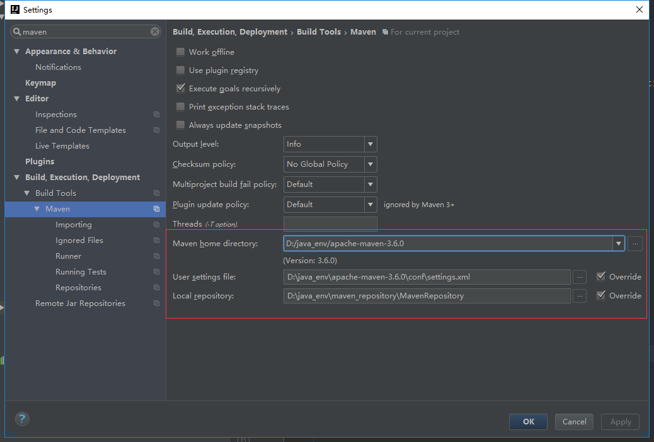This screenshot has height=442, width=654.
Task: Collapse the Maven tree node
Action: click(37, 209)
